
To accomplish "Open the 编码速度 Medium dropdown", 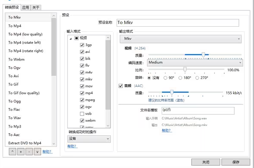I will (195, 62).
